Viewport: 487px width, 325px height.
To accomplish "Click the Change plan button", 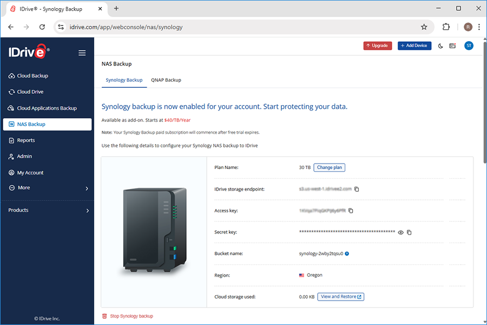I will [x=329, y=167].
